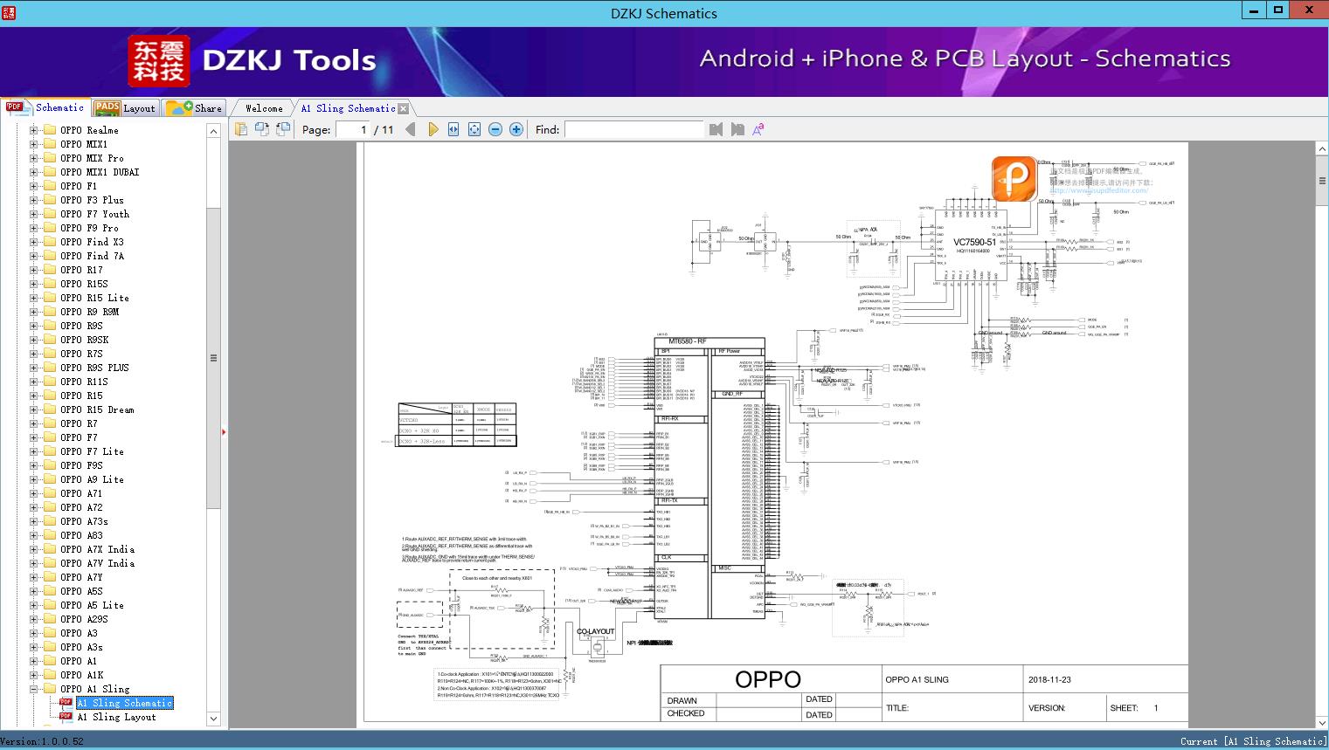Go to next page arrow
Viewport: 1329px width, 750px height.
[x=433, y=129]
